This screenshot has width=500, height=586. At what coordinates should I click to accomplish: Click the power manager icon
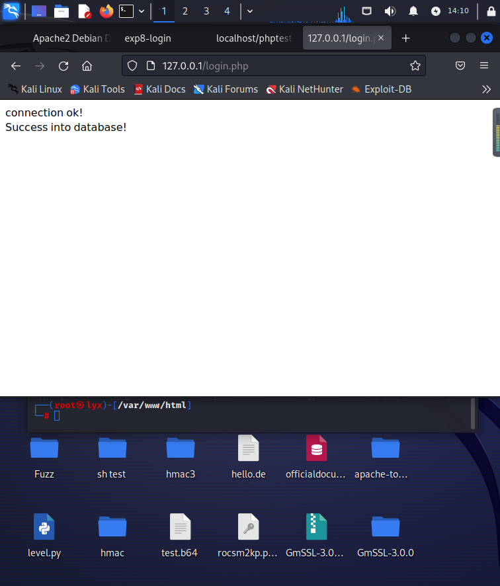(x=436, y=11)
